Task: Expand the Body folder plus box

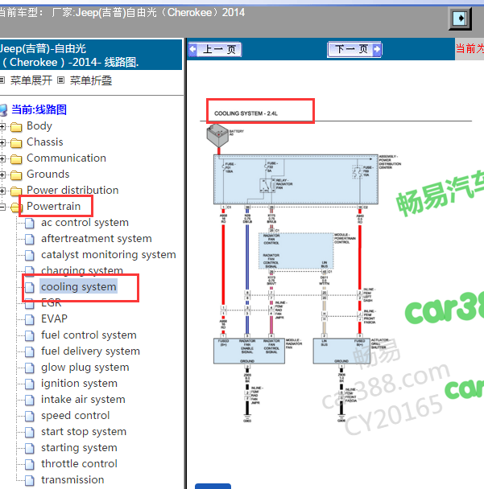Action: coord(2,126)
